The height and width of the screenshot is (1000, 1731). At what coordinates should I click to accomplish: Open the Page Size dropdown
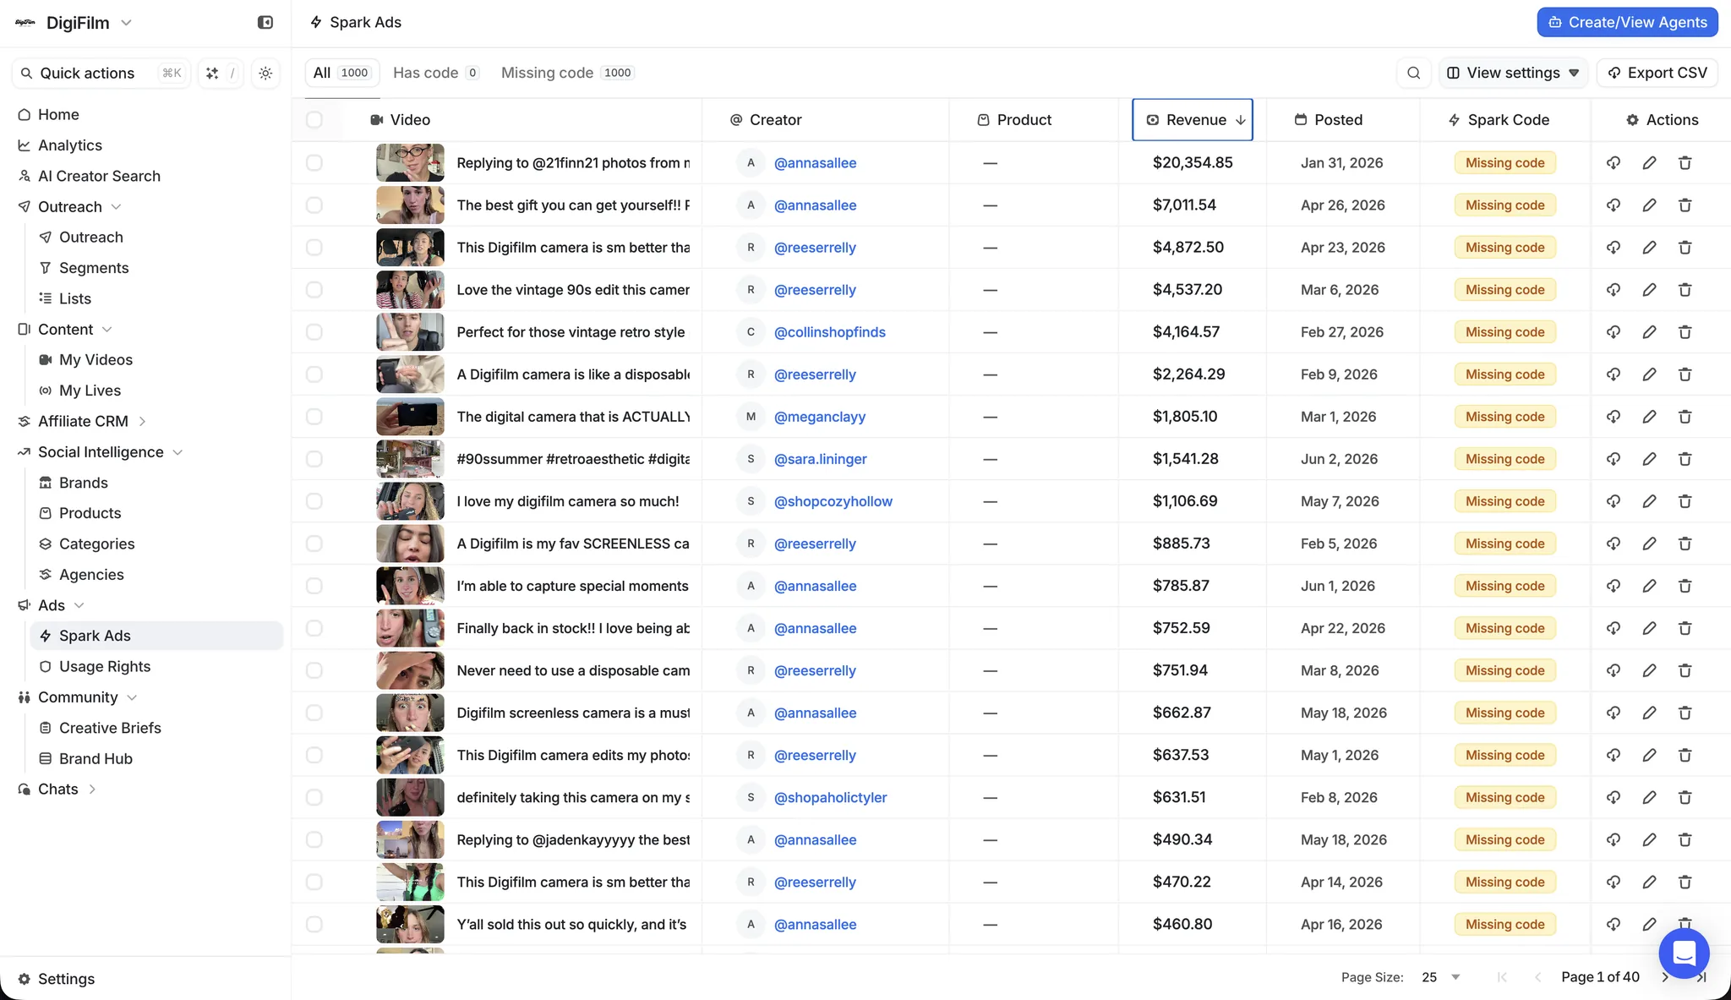[1440, 977]
